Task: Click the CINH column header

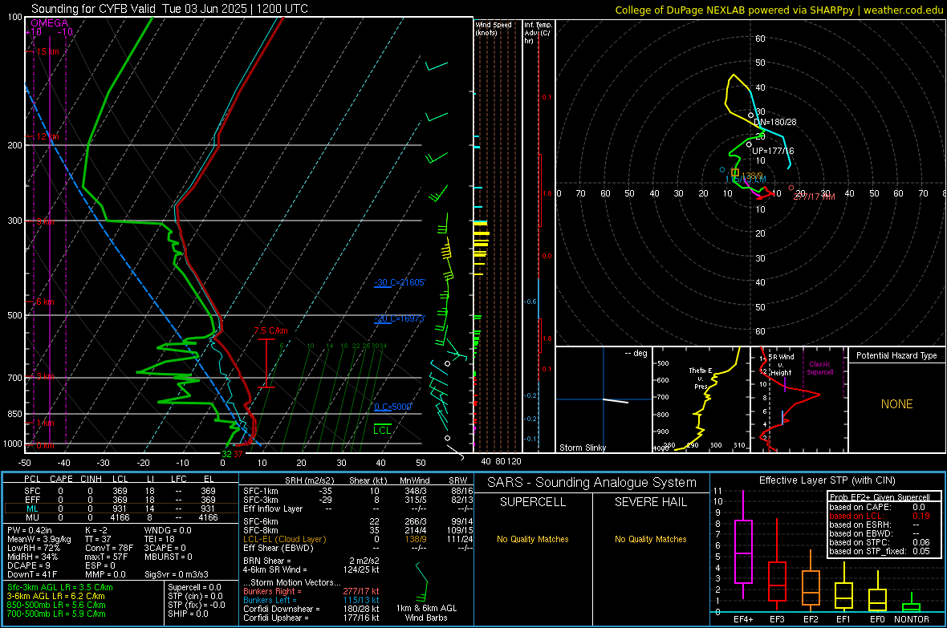Action: 91,479
